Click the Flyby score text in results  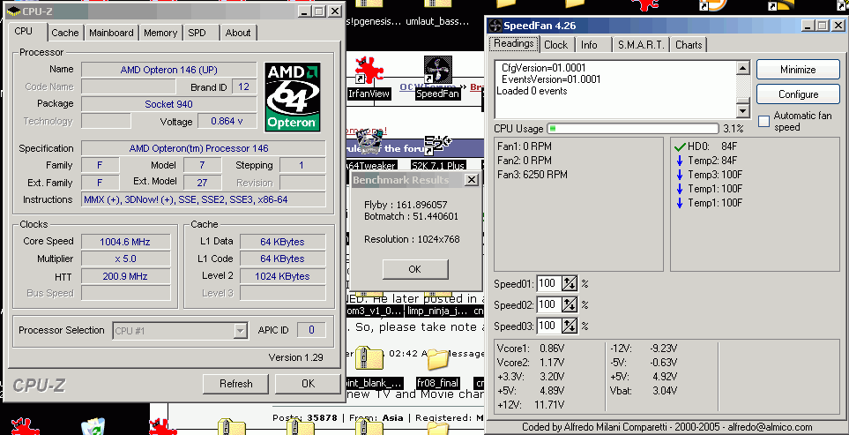(406, 205)
